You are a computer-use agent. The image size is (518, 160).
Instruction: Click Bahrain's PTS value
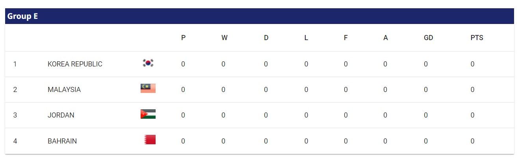[472, 141]
